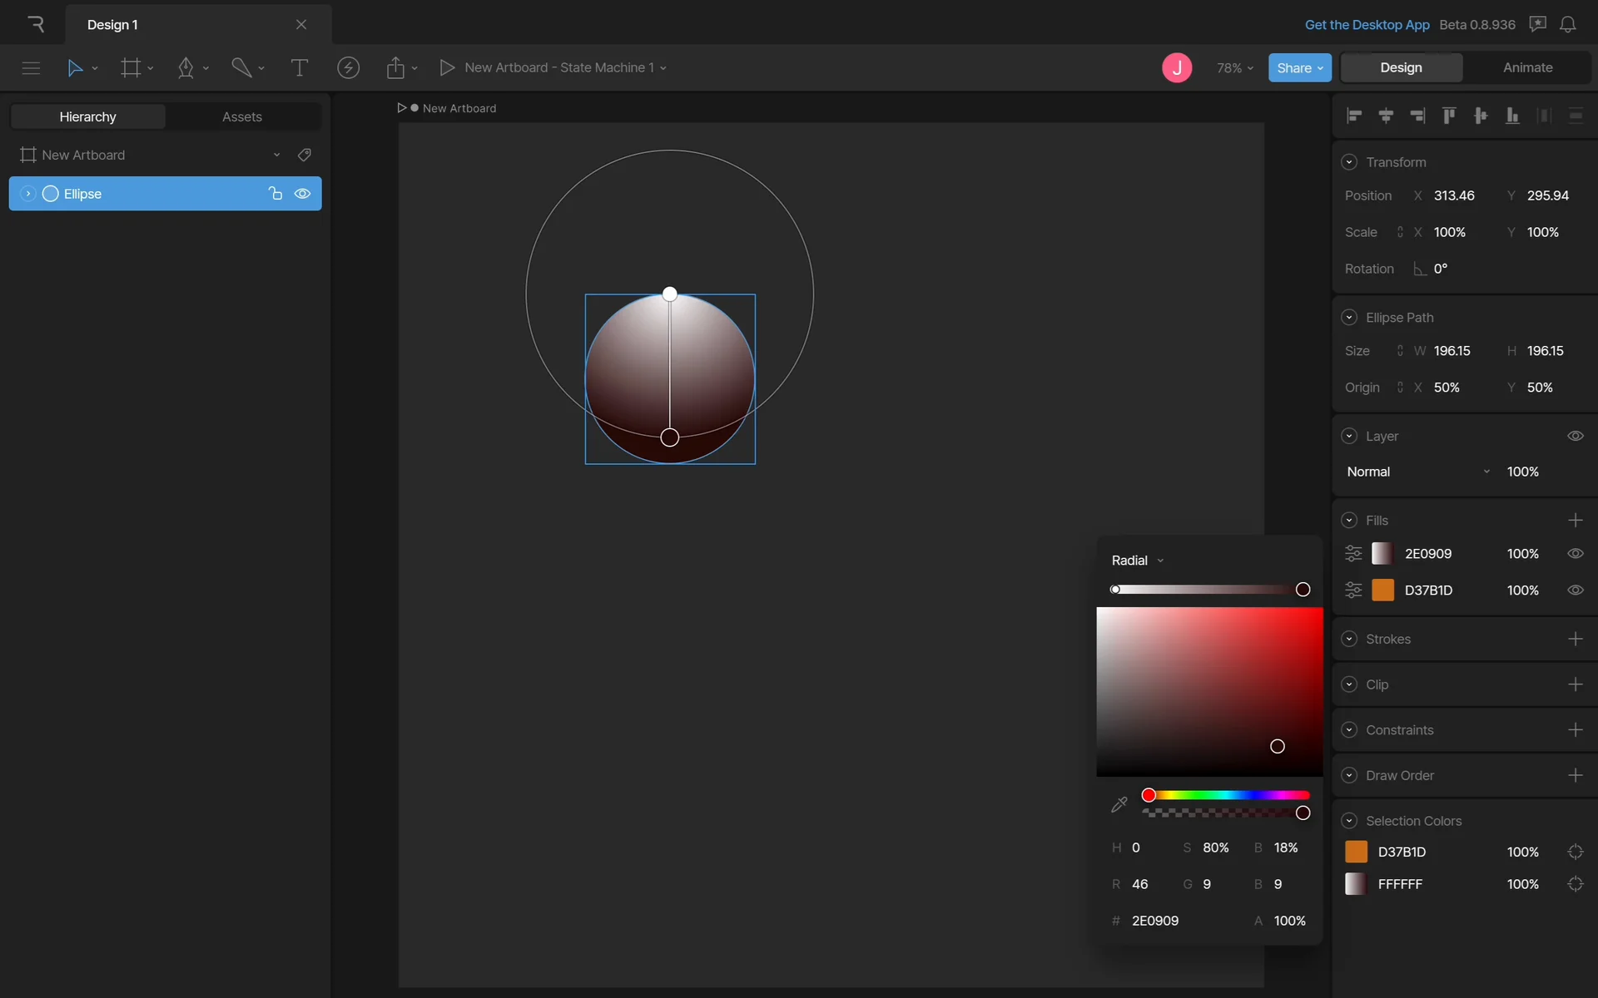Open fill options for the D37B1D fill
The width and height of the screenshot is (1598, 998).
click(1353, 590)
